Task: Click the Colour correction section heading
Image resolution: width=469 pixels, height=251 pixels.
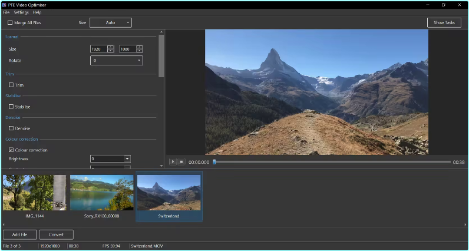Action: [x=22, y=139]
